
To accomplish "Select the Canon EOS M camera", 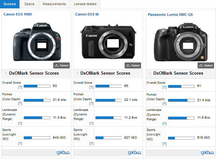I will coord(133,66).
